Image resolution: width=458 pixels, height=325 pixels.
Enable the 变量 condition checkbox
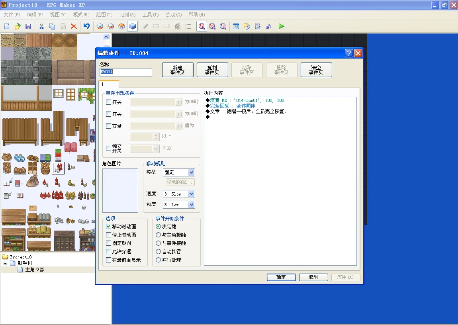[108, 126]
